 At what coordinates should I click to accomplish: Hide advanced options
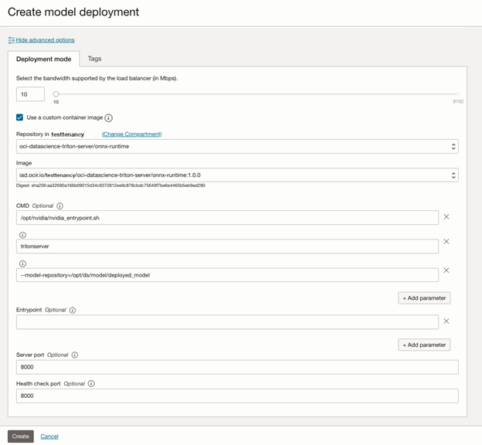pos(45,40)
